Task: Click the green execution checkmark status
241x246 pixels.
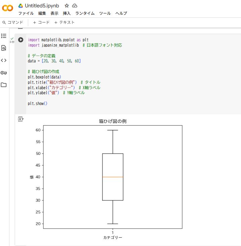Action: 12,39
